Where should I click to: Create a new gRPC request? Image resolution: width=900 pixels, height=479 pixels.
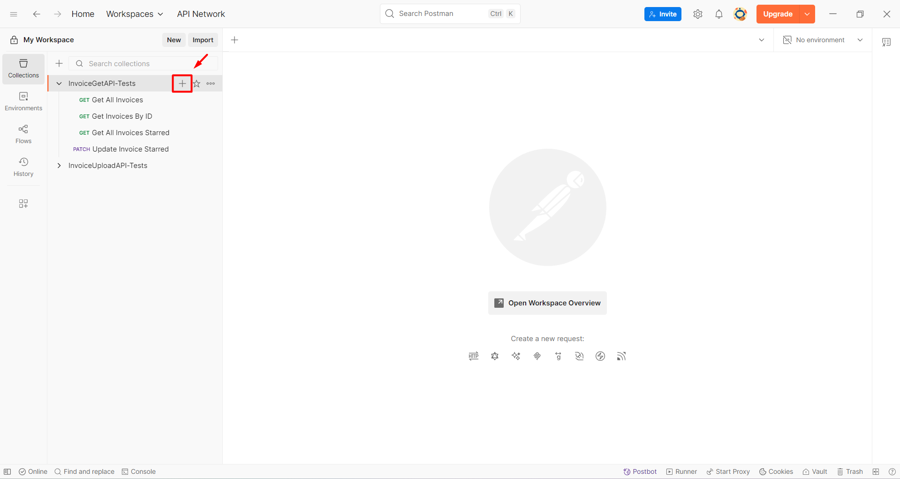(x=558, y=356)
